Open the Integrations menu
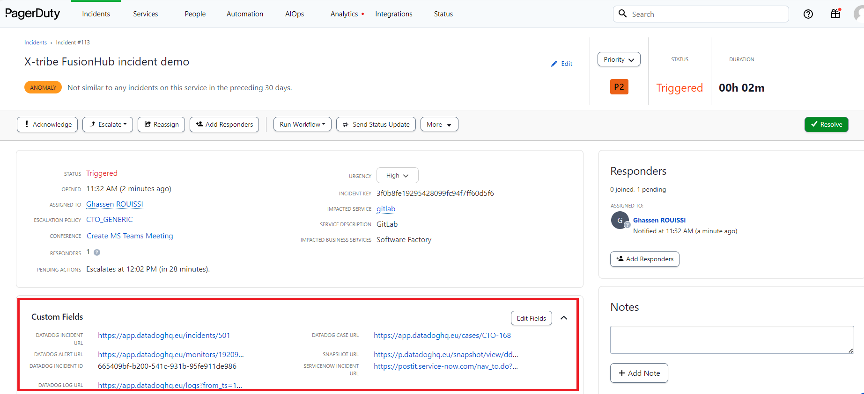 coord(393,14)
